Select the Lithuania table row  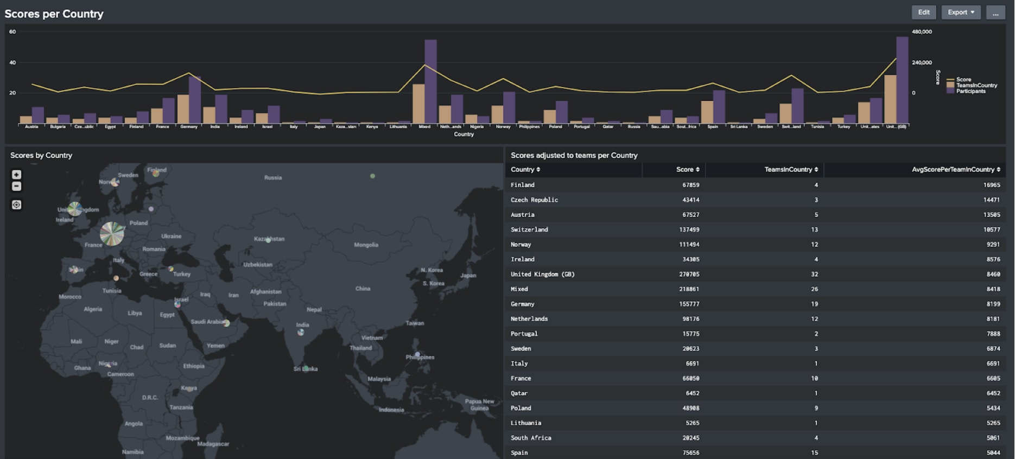755,423
